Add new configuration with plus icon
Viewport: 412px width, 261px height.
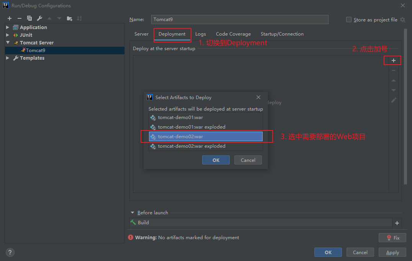[x=10, y=18]
